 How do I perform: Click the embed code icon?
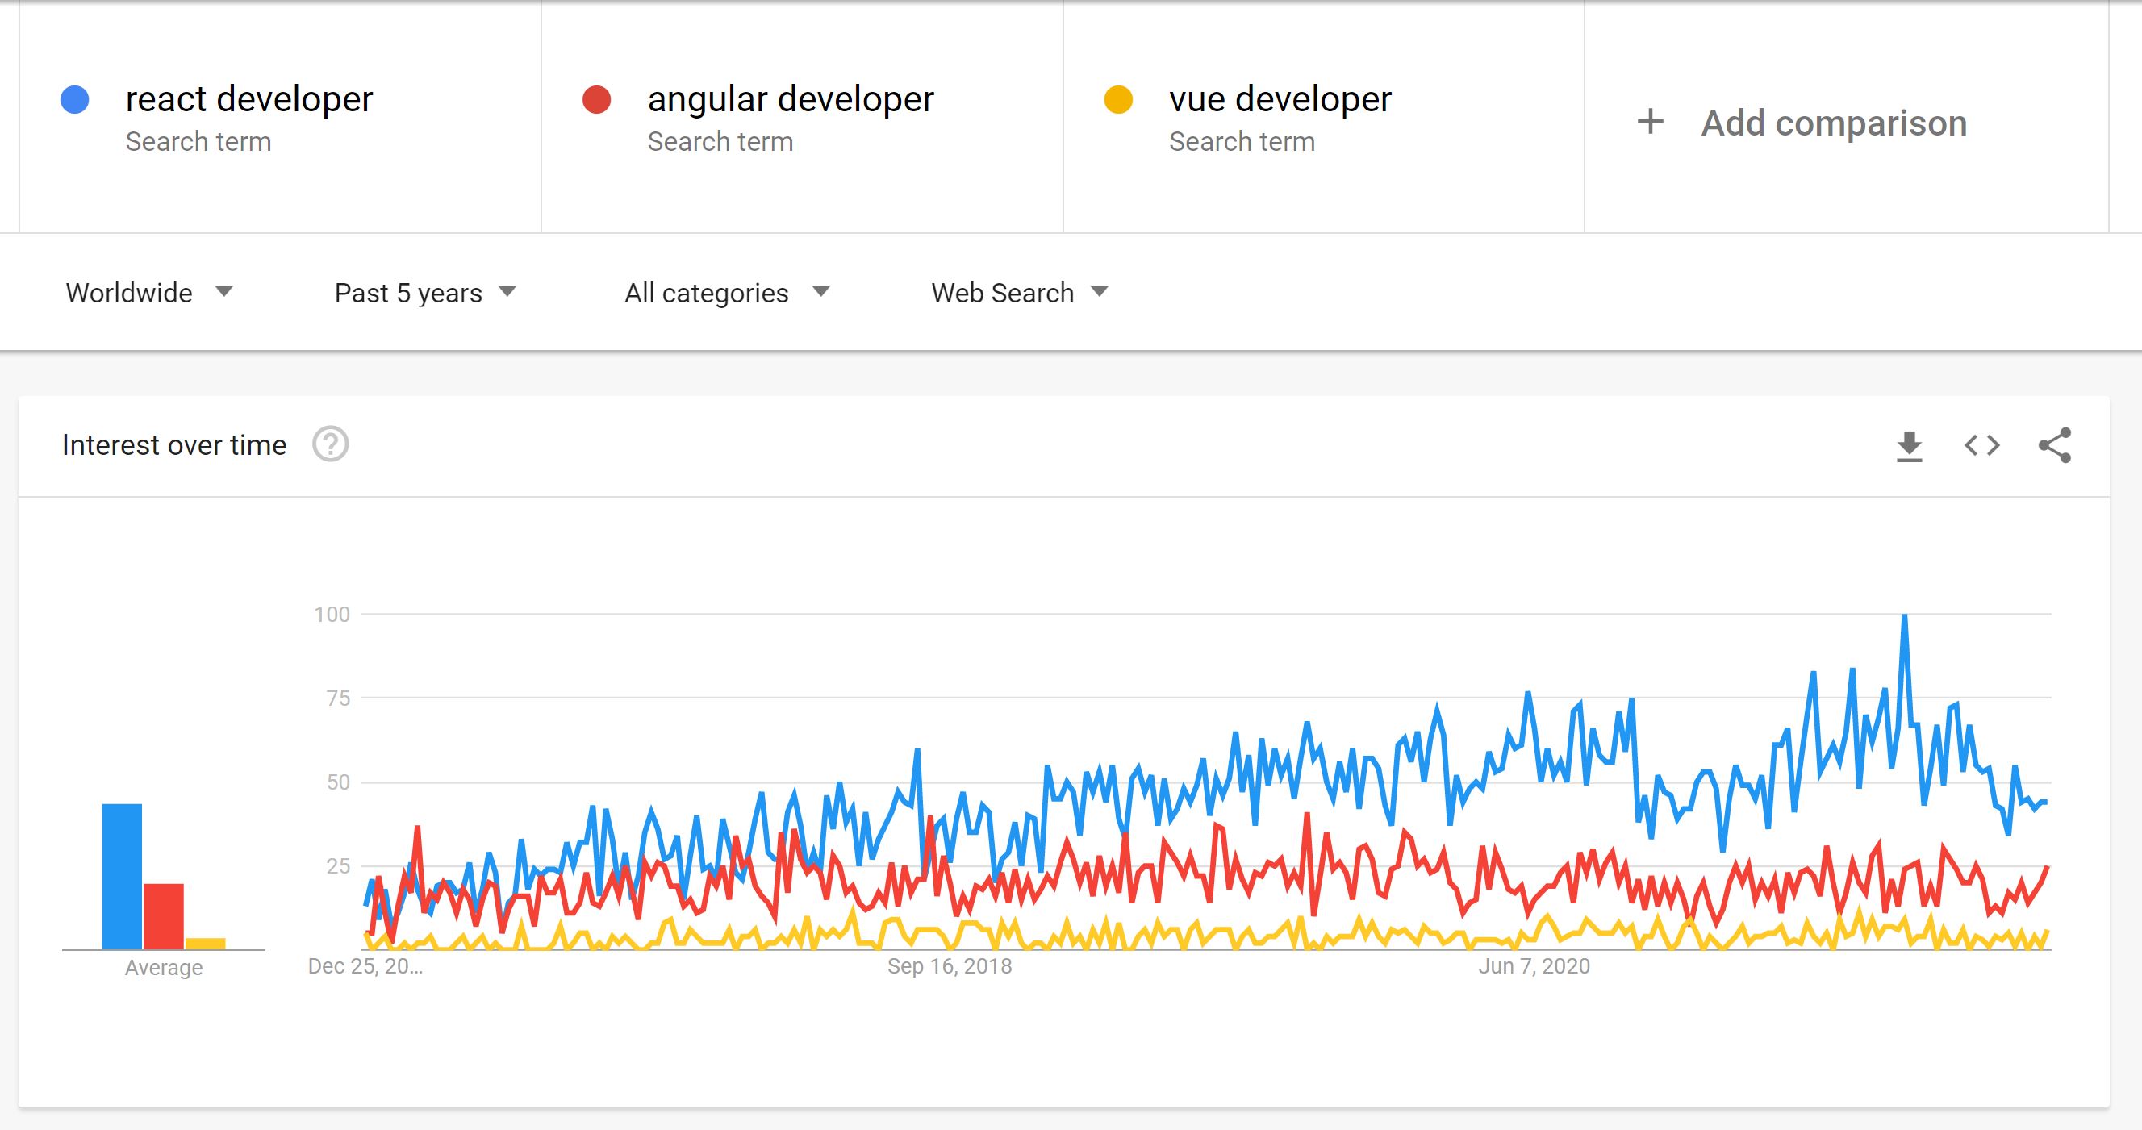pyautogui.click(x=1981, y=446)
